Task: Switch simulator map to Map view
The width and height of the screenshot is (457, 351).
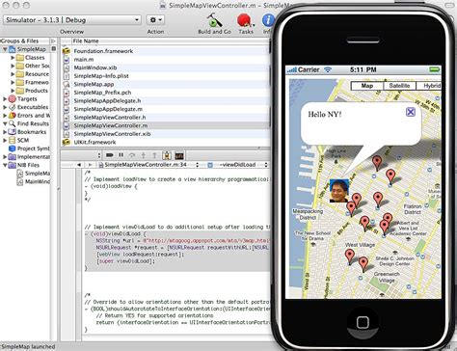Action: pyautogui.click(x=367, y=86)
